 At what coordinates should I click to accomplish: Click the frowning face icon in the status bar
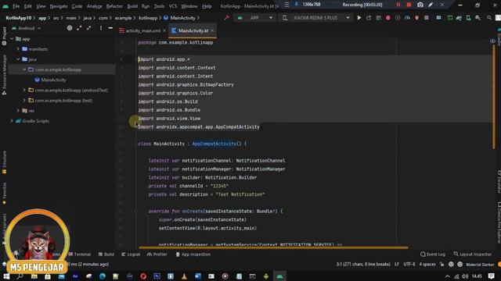(460, 264)
